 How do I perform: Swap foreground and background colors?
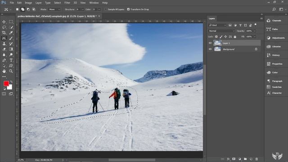click(x=11, y=82)
